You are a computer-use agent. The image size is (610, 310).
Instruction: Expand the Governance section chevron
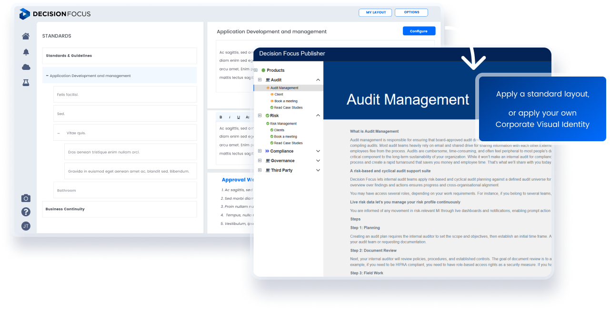(318, 161)
